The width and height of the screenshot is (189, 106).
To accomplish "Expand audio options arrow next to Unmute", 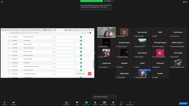I will pyautogui.click(x=8, y=102).
